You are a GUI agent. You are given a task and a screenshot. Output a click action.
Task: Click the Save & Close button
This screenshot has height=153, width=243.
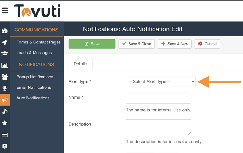[137, 44]
